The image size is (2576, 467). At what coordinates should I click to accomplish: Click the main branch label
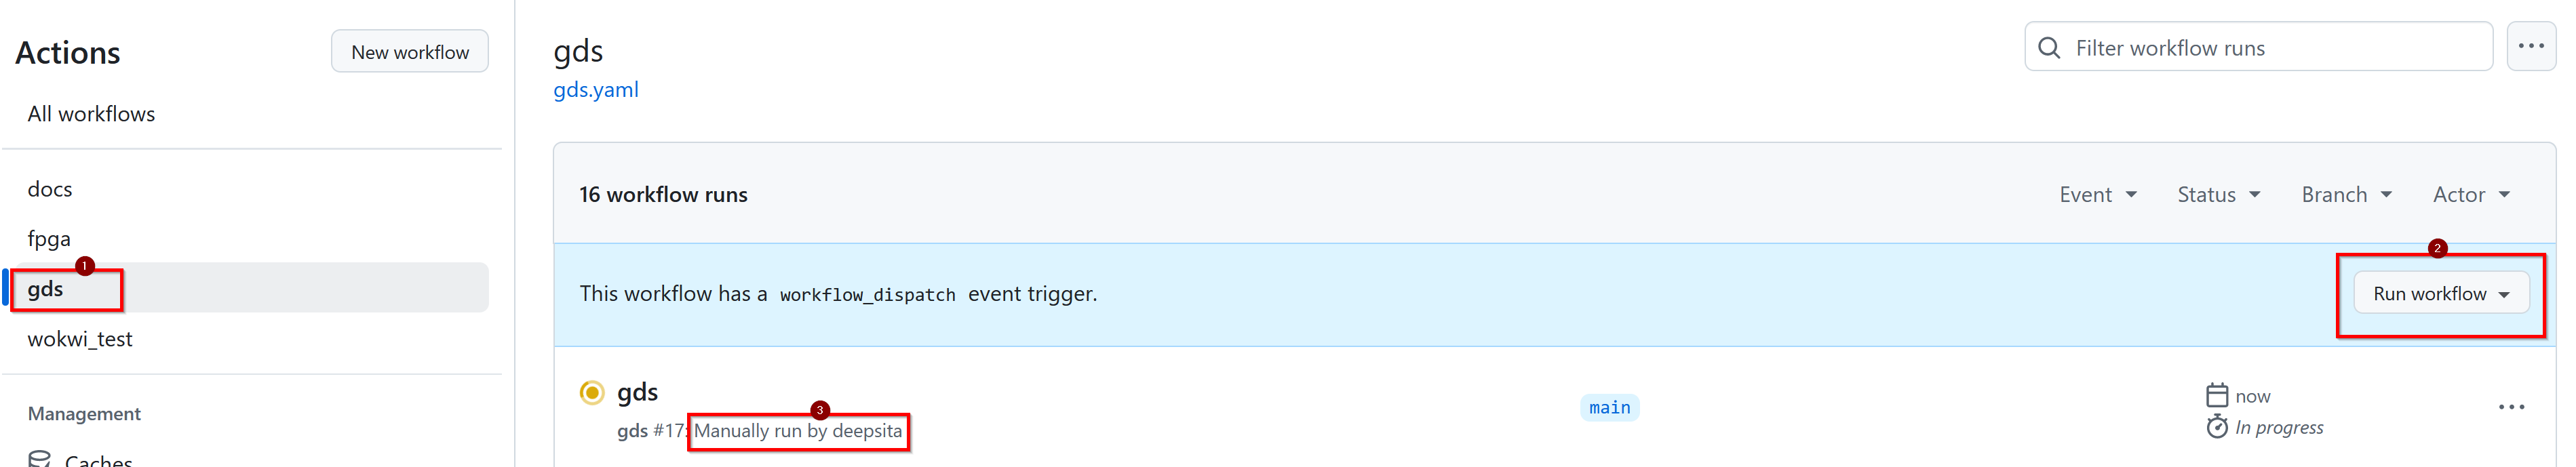[1609, 407]
